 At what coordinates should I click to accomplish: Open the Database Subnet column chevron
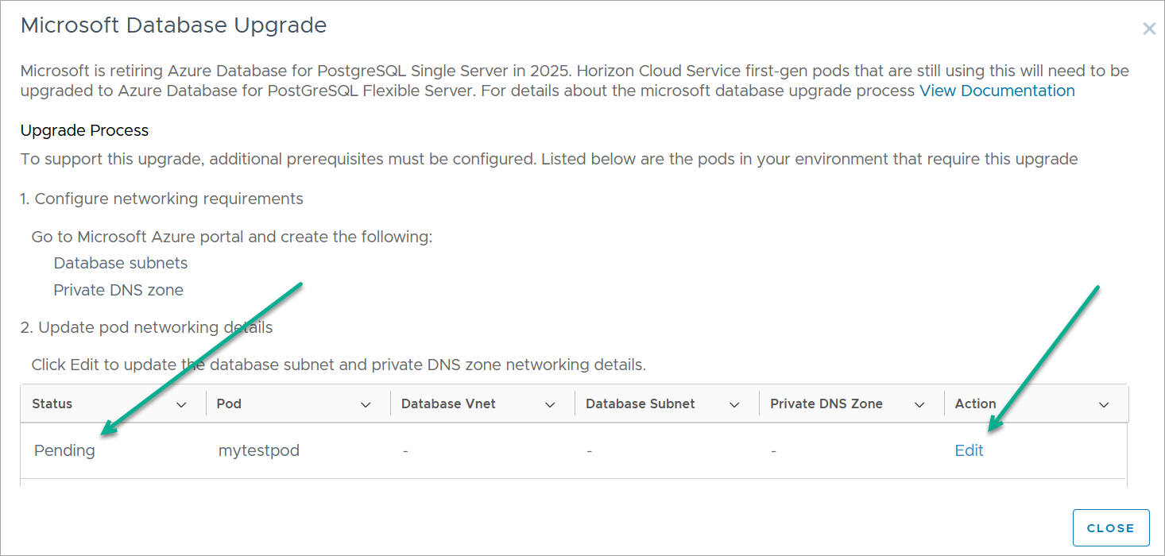tap(734, 404)
